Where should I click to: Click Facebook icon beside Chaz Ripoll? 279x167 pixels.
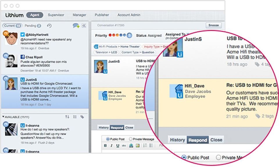[22, 57]
